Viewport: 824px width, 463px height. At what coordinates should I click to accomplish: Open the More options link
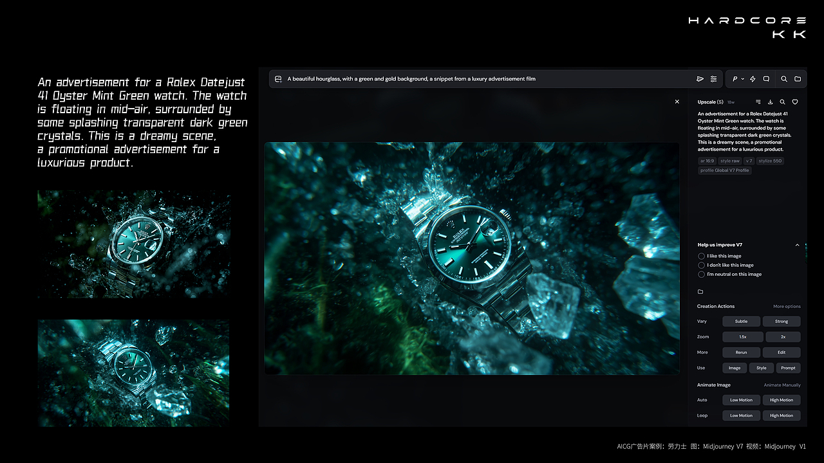click(x=787, y=307)
